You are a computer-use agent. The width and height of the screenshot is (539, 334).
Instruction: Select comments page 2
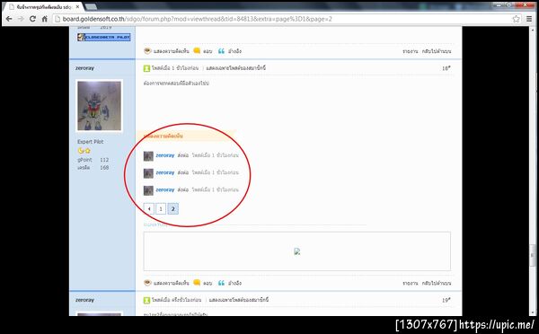click(x=172, y=208)
